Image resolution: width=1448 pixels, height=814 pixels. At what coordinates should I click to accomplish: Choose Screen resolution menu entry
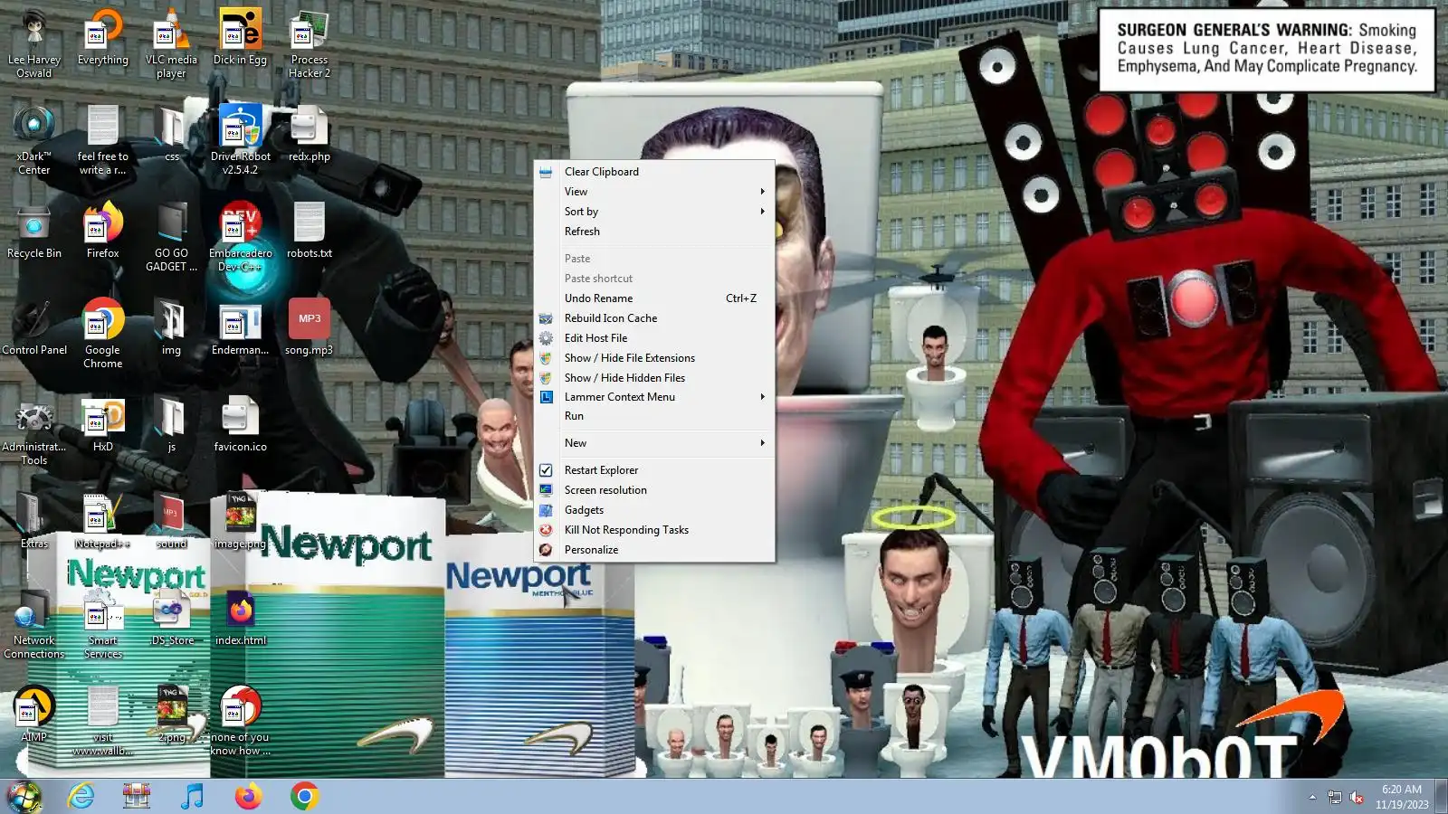pos(654,490)
